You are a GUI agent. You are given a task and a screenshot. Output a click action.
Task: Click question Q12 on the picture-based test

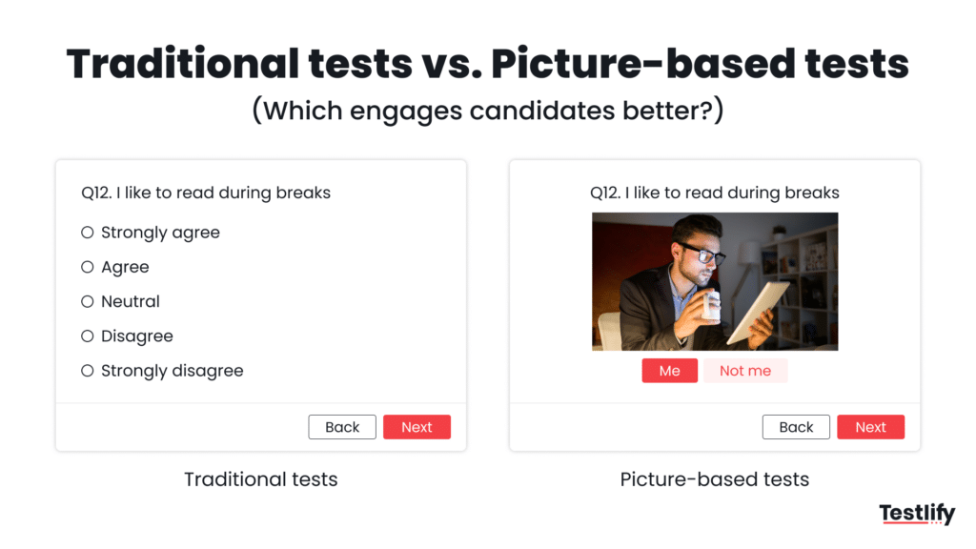(x=715, y=193)
